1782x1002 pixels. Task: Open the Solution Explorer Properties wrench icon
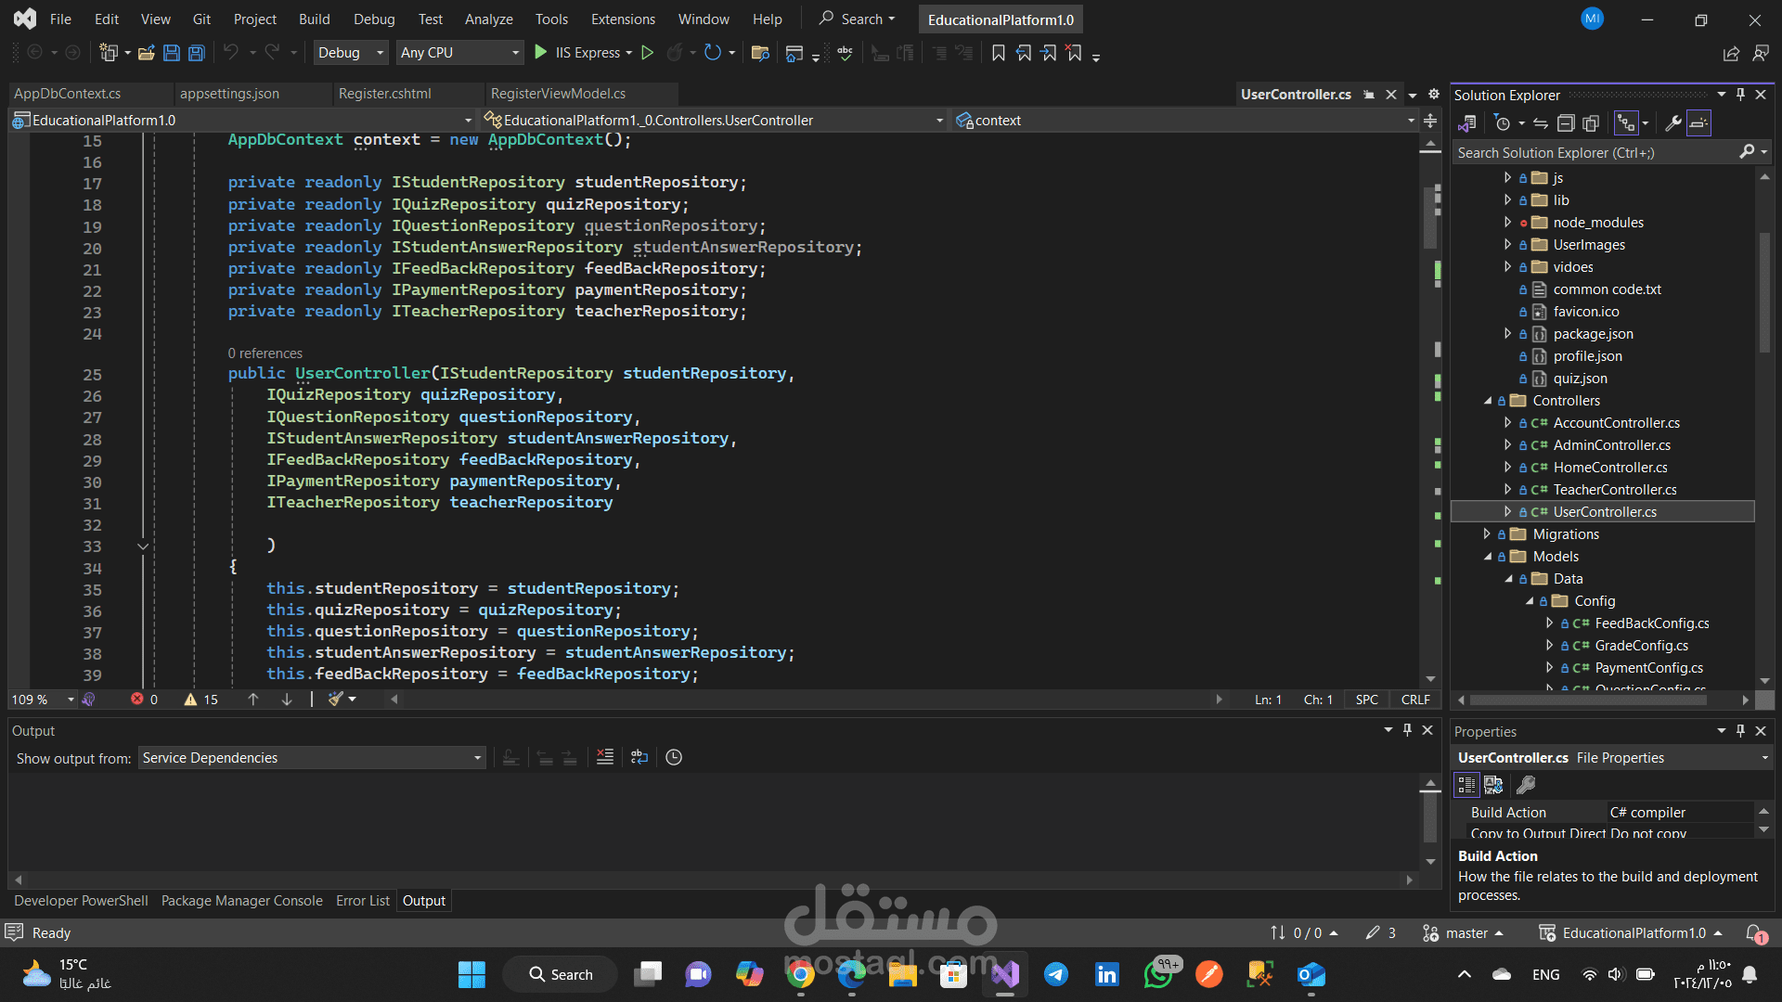(x=1673, y=123)
